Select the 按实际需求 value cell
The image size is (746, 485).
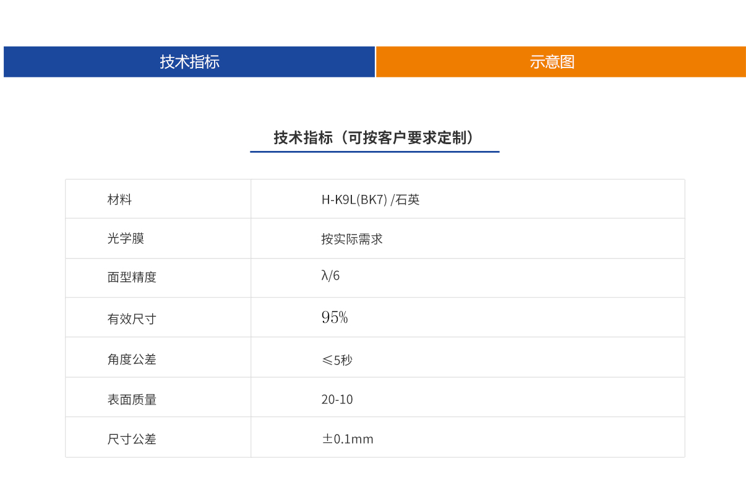[x=351, y=238]
